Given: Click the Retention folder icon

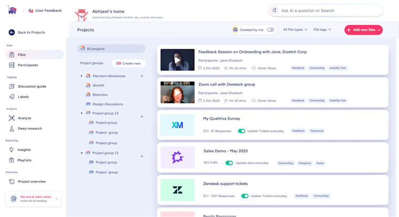Looking at the screenshot, I should (x=88, y=94).
